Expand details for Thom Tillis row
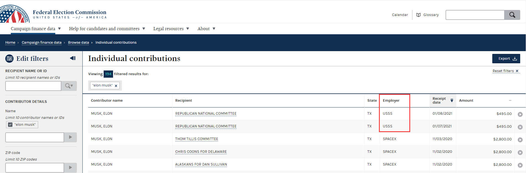The image size is (526, 173). pos(520,140)
